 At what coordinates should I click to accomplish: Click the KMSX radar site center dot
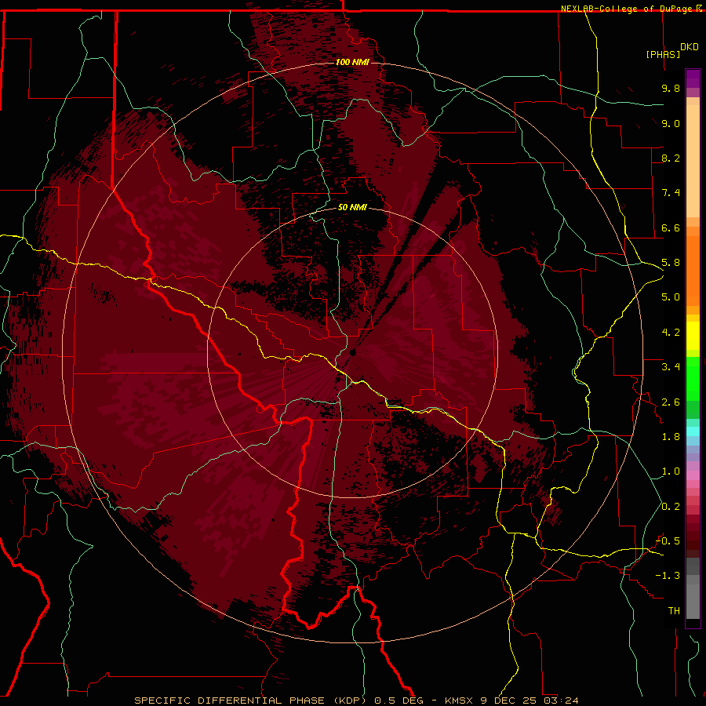352,352
